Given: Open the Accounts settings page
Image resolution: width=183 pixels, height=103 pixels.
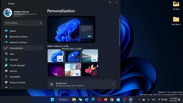Looking at the screenshot, I should coord(23,60).
